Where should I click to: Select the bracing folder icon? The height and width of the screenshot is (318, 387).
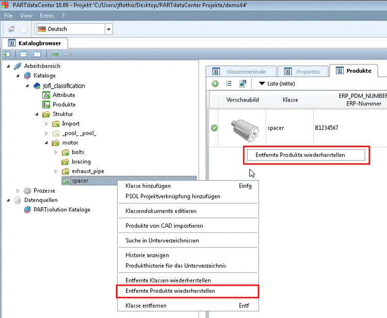point(66,162)
